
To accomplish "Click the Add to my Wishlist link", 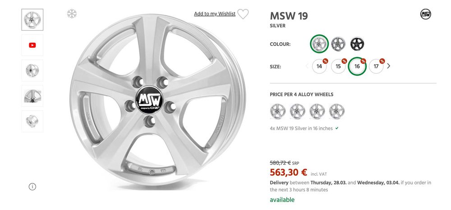I will (x=215, y=14).
